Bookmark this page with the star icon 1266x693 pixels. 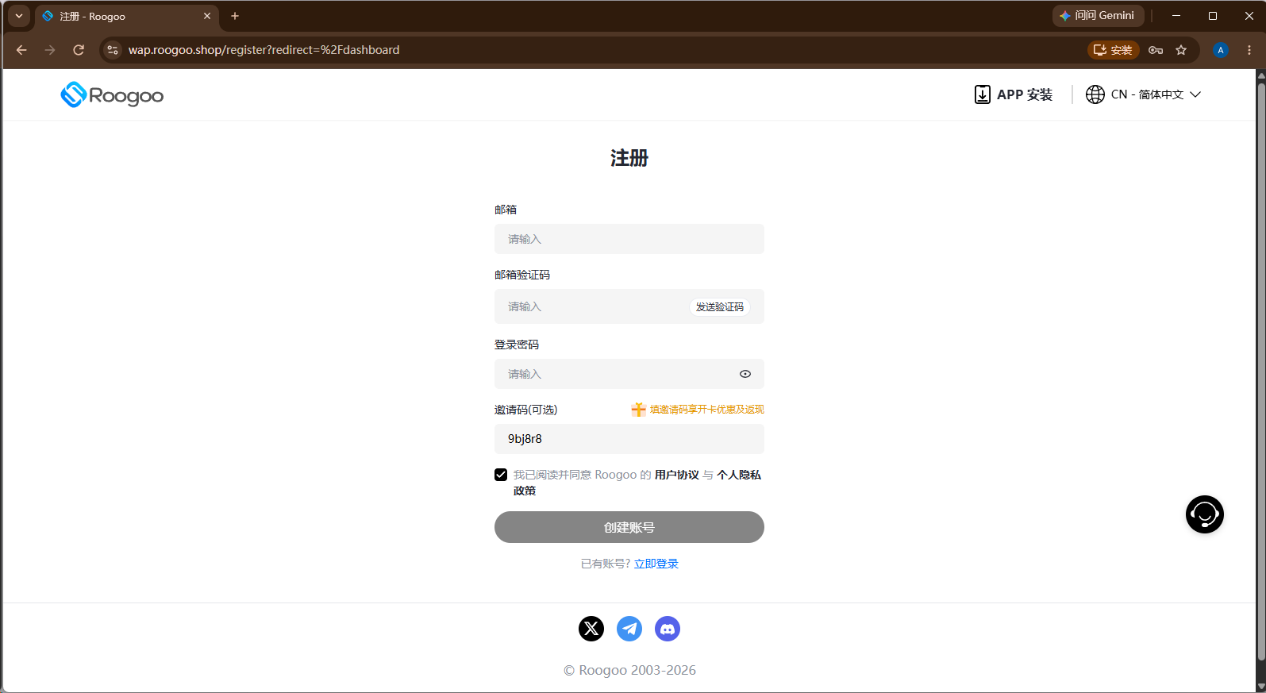tap(1181, 50)
